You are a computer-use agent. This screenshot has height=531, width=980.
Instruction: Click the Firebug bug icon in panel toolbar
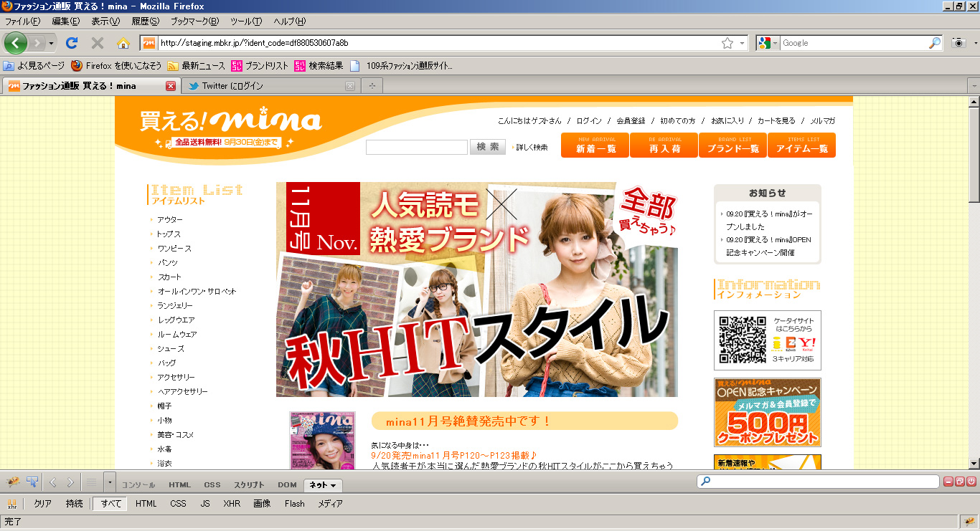12,482
